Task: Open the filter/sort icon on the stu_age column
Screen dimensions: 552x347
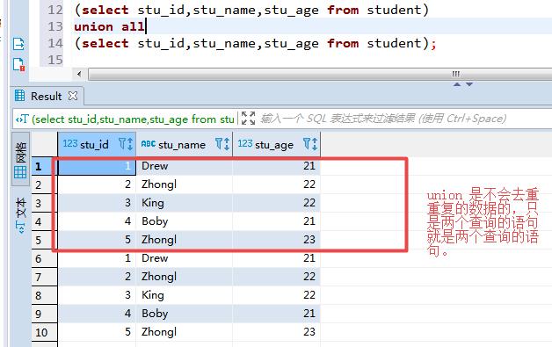Action: click(310, 144)
